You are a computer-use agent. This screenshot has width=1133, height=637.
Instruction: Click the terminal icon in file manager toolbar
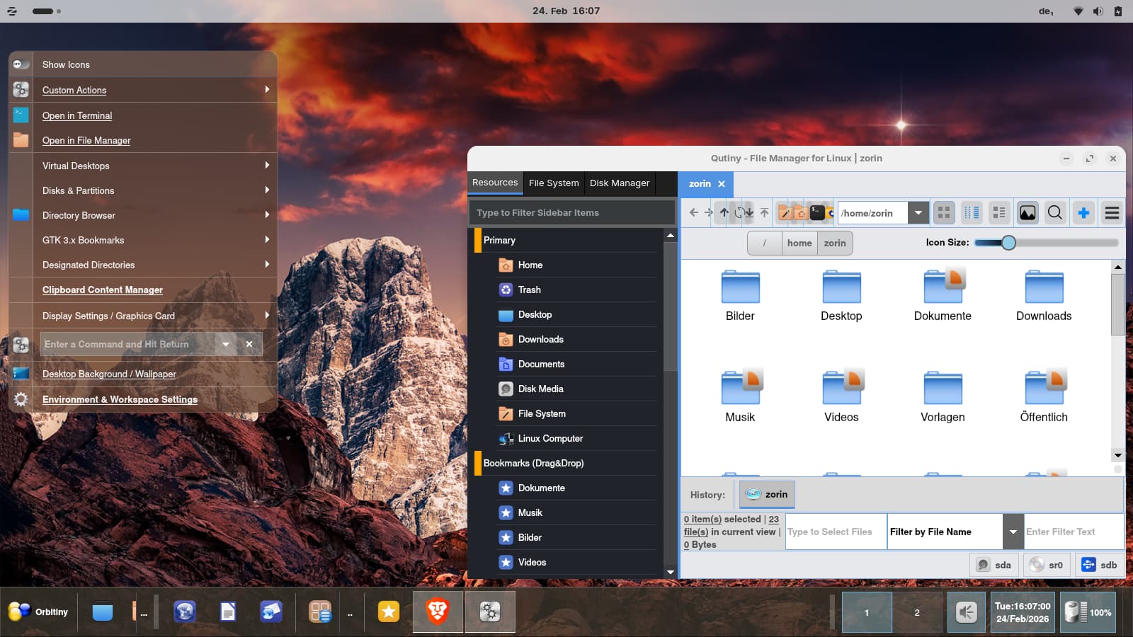click(817, 212)
